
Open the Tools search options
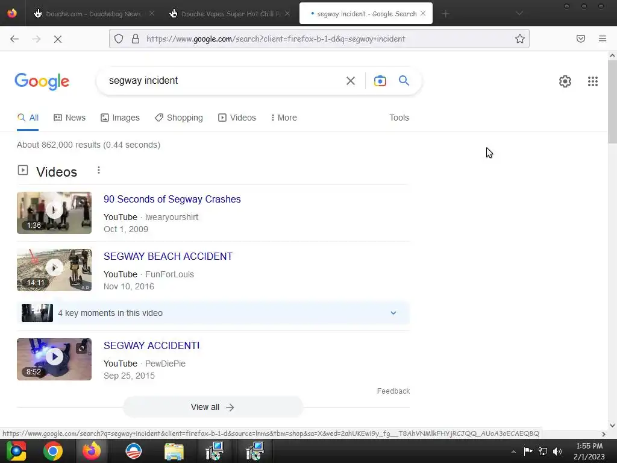click(399, 118)
